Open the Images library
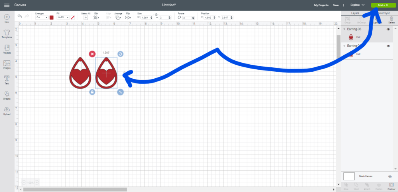The width and height of the screenshot is (398, 192). (7, 64)
